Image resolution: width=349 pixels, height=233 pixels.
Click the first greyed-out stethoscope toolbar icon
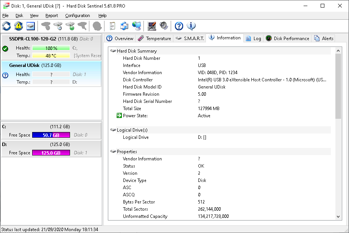pos(46,26)
